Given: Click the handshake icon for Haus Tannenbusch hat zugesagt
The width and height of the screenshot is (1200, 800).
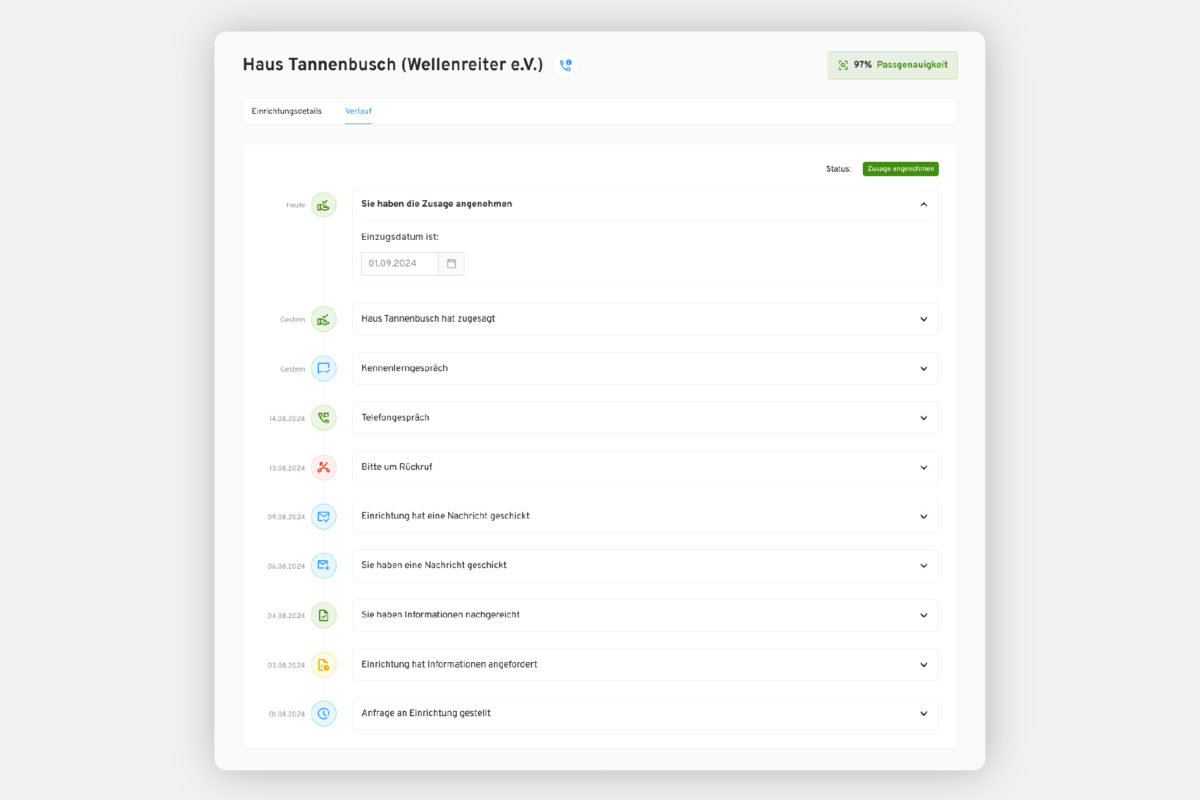Looking at the screenshot, I should 324,320.
